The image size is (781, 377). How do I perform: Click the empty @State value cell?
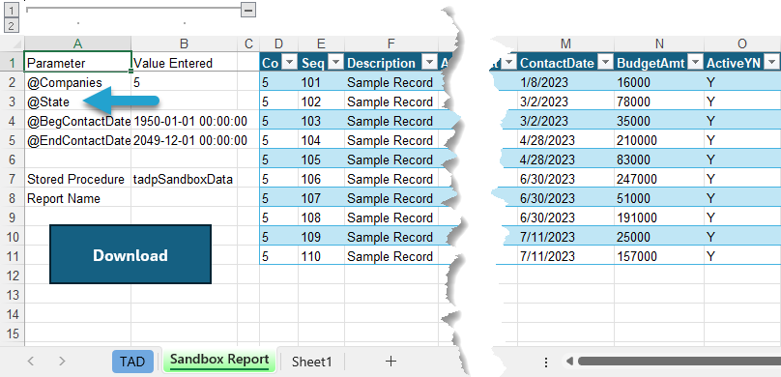(184, 101)
